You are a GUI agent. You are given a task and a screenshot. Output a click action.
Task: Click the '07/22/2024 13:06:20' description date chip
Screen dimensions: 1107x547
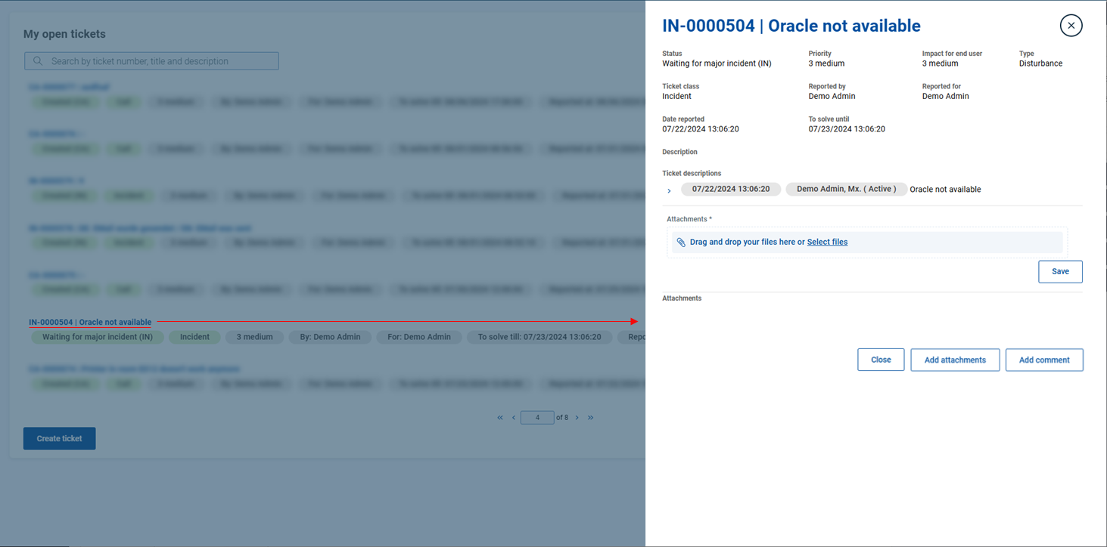pos(731,189)
